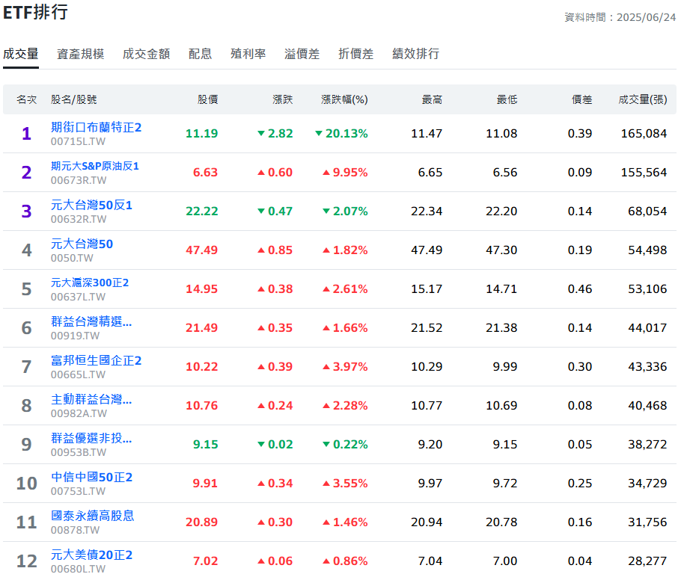Open 期元大S&P原油反1 ETF link
Image resolution: width=684 pixels, height=580 pixels.
click(x=94, y=166)
